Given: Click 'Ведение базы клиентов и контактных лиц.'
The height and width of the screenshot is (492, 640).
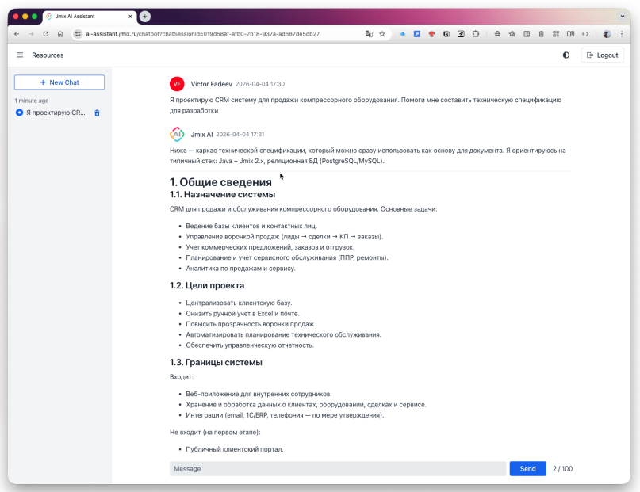Looking at the screenshot, I should (x=251, y=226).
